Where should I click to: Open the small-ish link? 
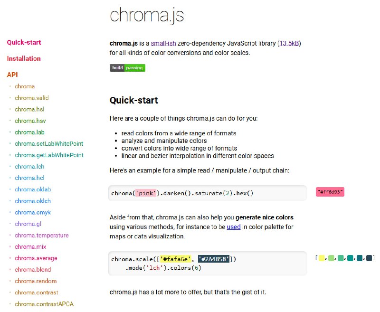(163, 43)
